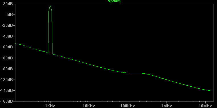
Task: Click the 1MHz frequency label
Action: pos(167,106)
